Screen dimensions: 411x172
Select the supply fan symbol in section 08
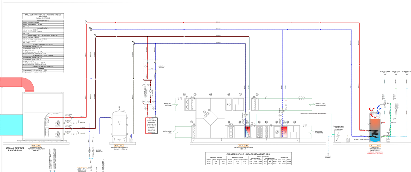coord(277,132)
